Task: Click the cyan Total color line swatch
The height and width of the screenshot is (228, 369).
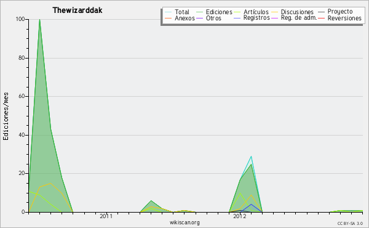Action: pos(168,12)
